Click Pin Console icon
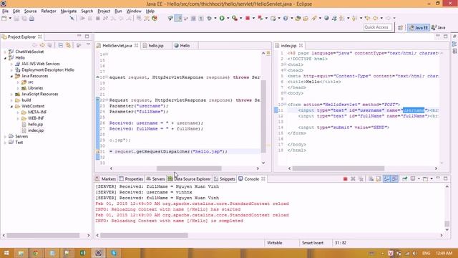This screenshot has width=458, height=258. pyautogui.click(x=404, y=178)
